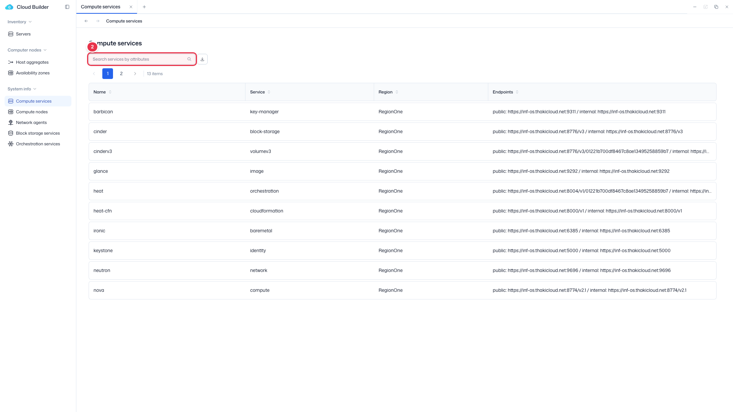Screen dimensions: 733x412
Task: Go to page 2
Action: pos(121,74)
